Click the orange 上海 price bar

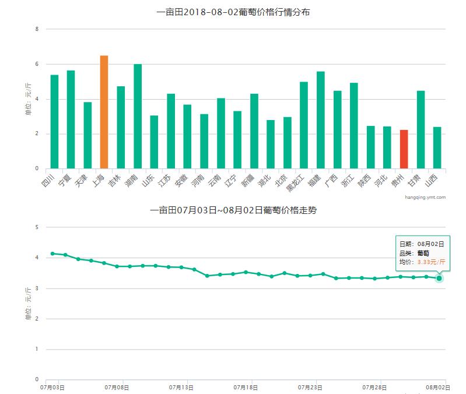point(104,112)
